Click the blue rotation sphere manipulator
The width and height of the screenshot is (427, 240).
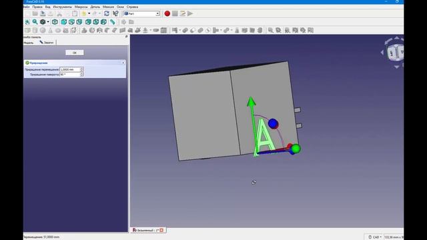click(x=273, y=123)
